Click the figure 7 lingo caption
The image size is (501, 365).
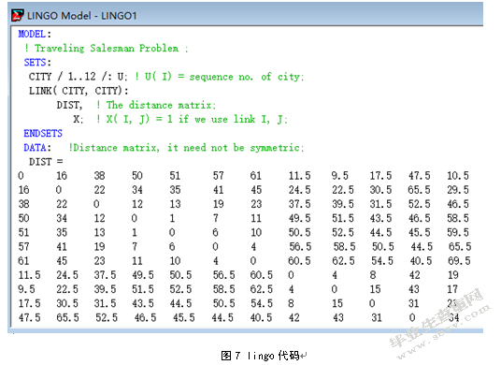tap(264, 356)
